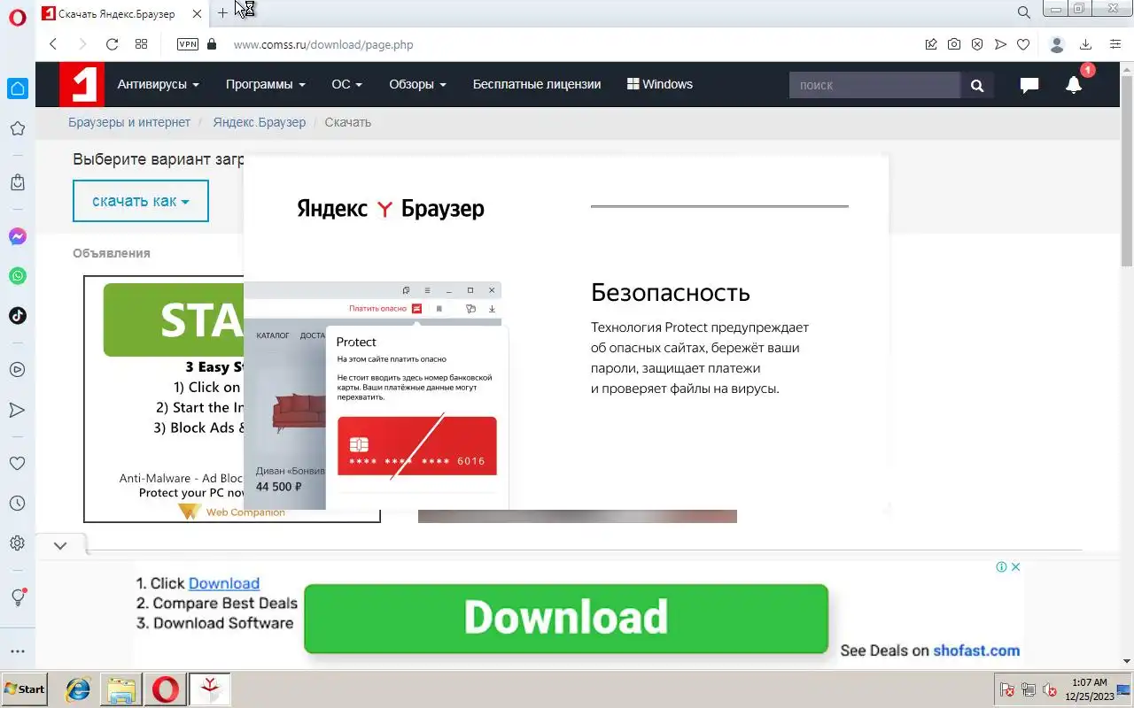The width and height of the screenshot is (1134, 708).
Task: Open sidebar My Flow arrow
Action: click(18, 410)
